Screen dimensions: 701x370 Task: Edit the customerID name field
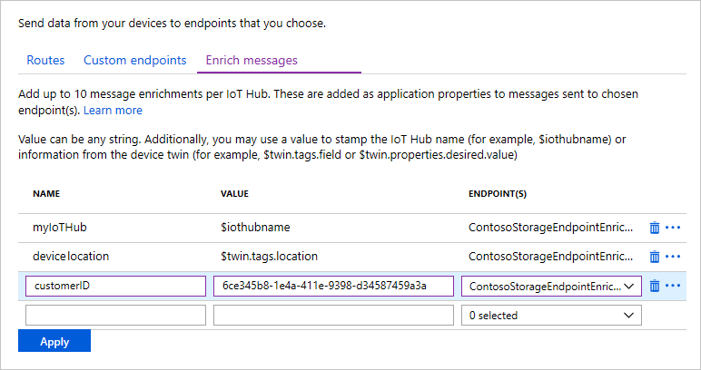[115, 287]
